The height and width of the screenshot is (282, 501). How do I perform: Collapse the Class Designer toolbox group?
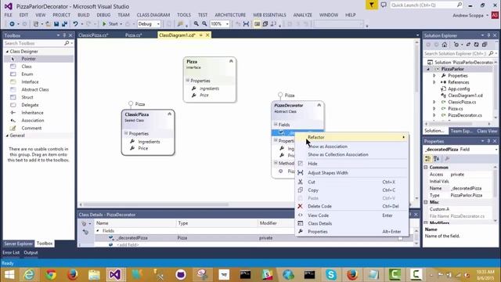7,52
